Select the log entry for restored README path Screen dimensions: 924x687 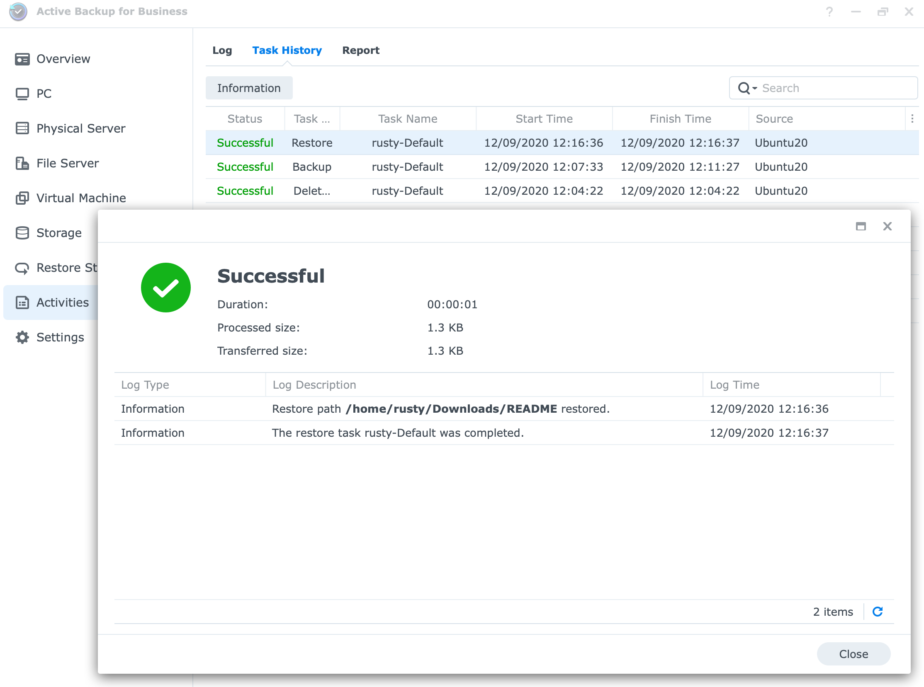[503, 409]
